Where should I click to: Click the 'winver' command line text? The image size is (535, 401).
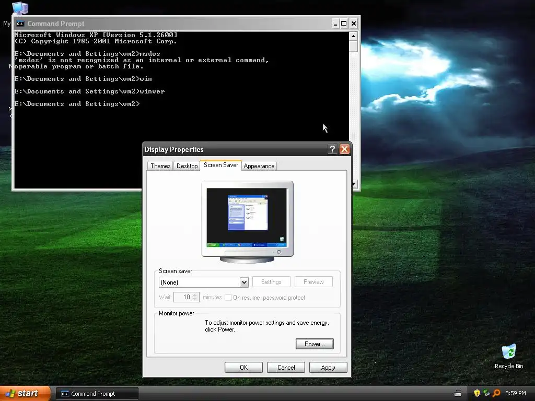click(x=152, y=91)
